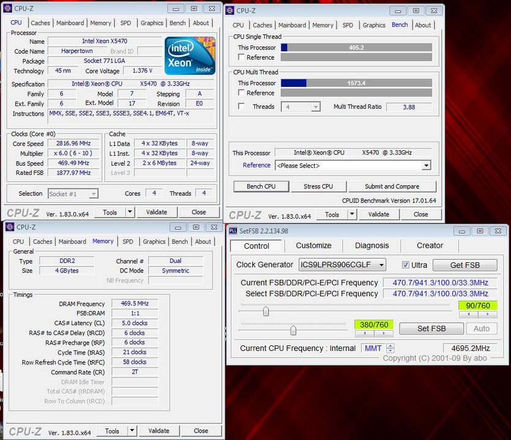Click the MMT spinner arrows in SetFSB
Viewport: 511px width, 440px height.
tap(390, 348)
